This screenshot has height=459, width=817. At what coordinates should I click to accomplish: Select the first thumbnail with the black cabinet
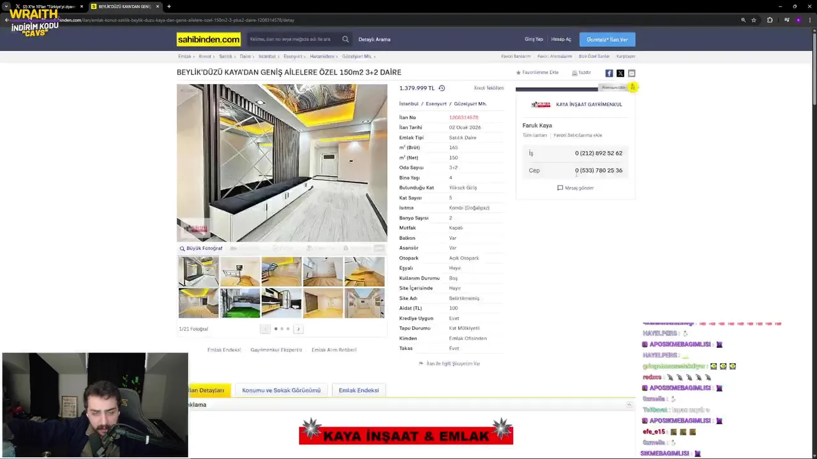click(x=199, y=272)
